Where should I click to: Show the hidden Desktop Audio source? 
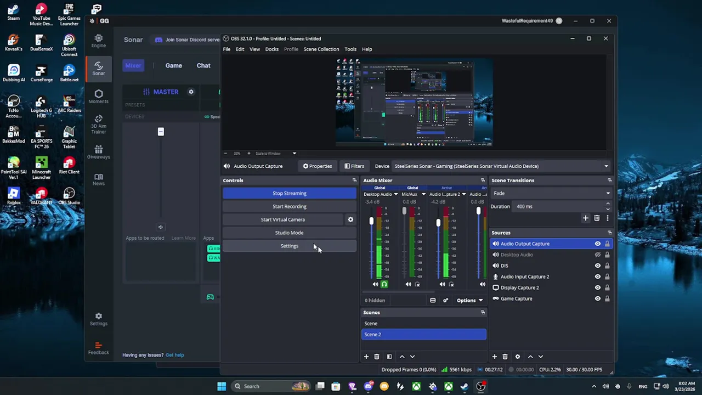[597, 255]
